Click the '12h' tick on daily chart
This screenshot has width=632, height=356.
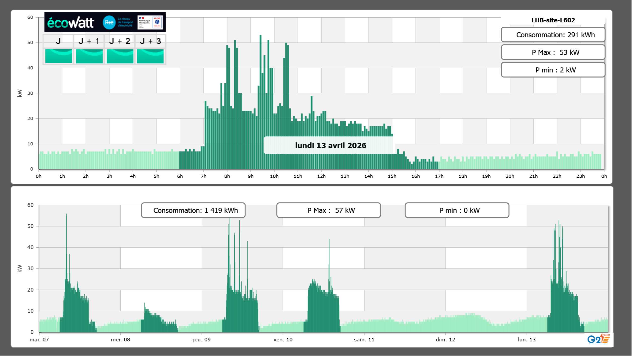point(321,176)
